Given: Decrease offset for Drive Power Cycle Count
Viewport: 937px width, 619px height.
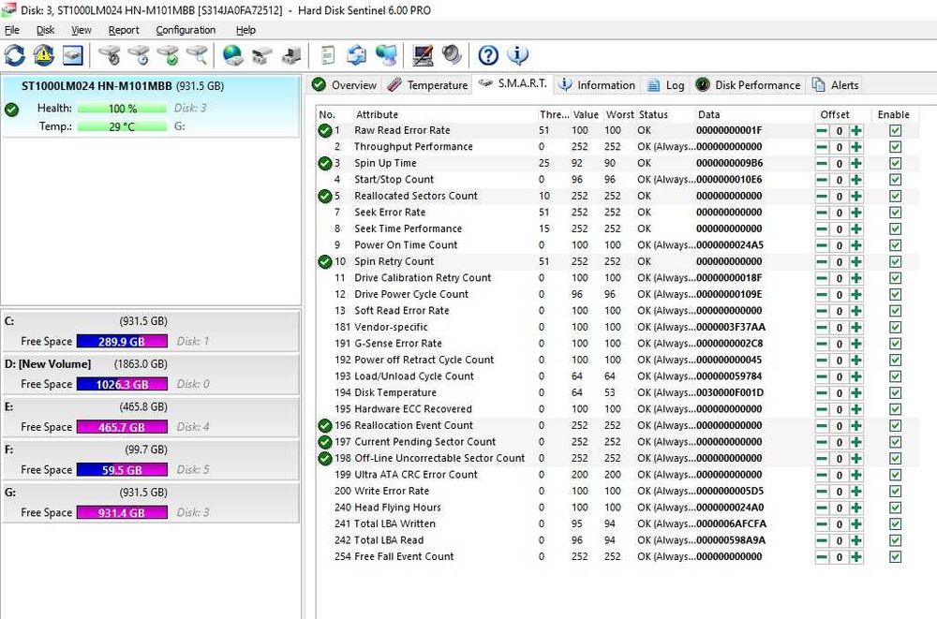Looking at the screenshot, I should click(x=823, y=295).
